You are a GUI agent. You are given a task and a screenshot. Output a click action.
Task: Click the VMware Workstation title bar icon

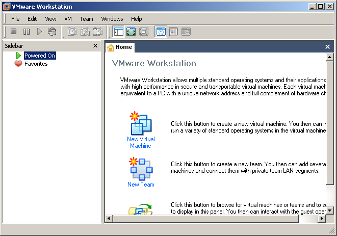click(x=7, y=7)
